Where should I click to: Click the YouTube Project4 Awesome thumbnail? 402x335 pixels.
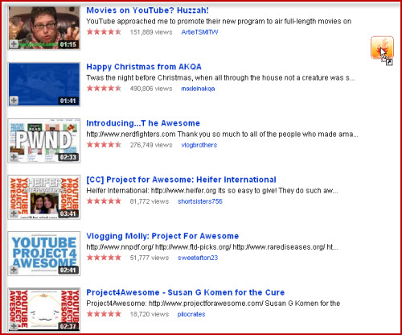click(x=44, y=254)
